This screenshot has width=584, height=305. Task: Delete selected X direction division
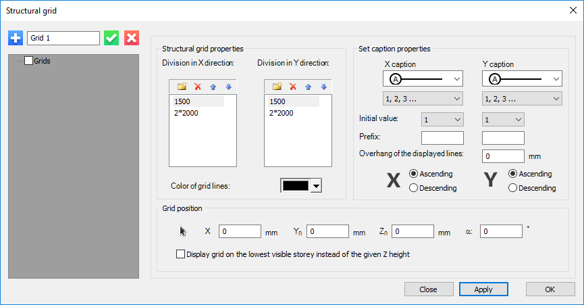197,87
